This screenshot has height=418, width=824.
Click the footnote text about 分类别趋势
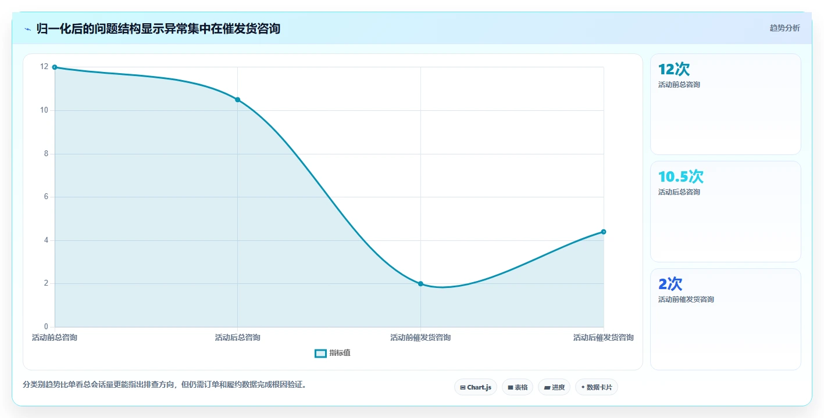tap(165, 384)
